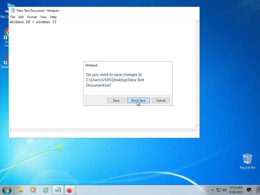The width and height of the screenshot is (260, 195).
Task: Open Firefox from the taskbar
Action: (x=70, y=190)
